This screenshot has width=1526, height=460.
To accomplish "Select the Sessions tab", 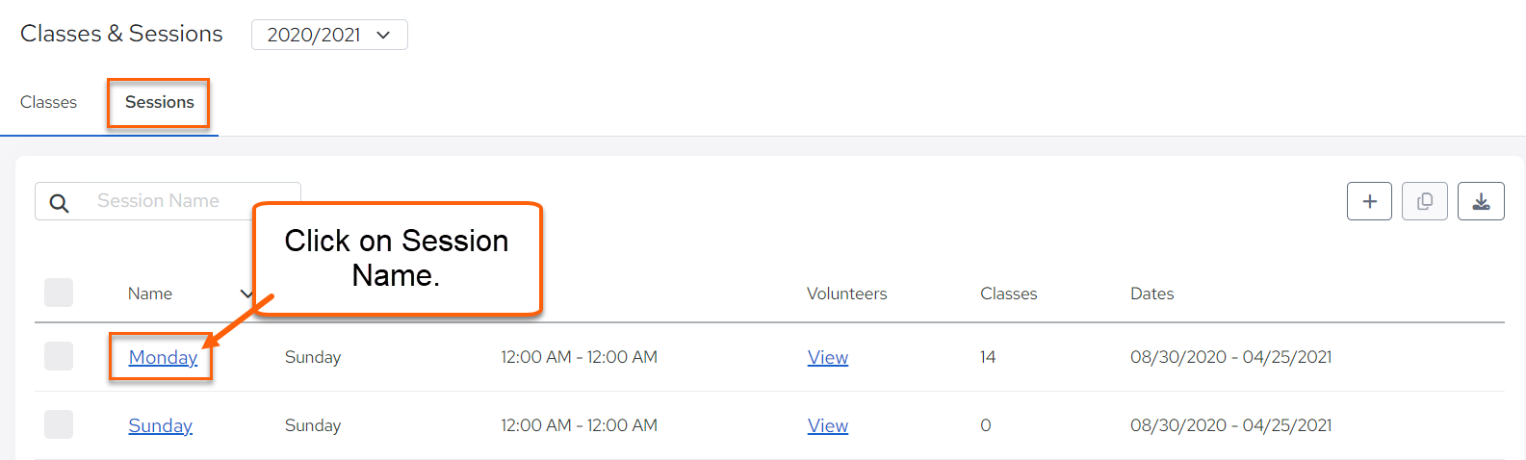I will 160,102.
